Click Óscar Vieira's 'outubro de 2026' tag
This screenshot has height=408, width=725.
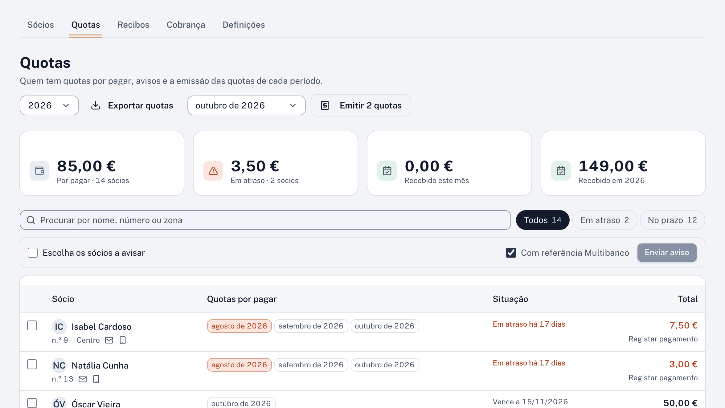[x=241, y=403]
